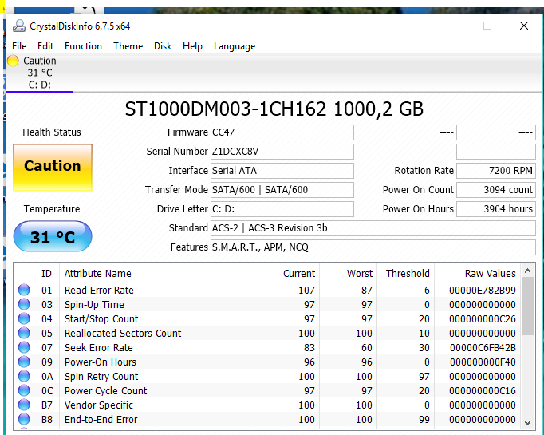Open the Disk menu
Image resolution: width=544 pixels, height=435 pixels.
click(x=163, y=46)
